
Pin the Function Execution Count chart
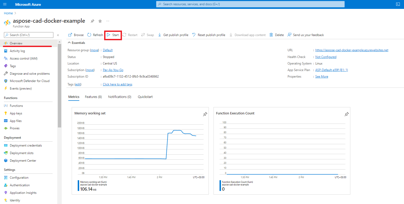coord(347,114)
